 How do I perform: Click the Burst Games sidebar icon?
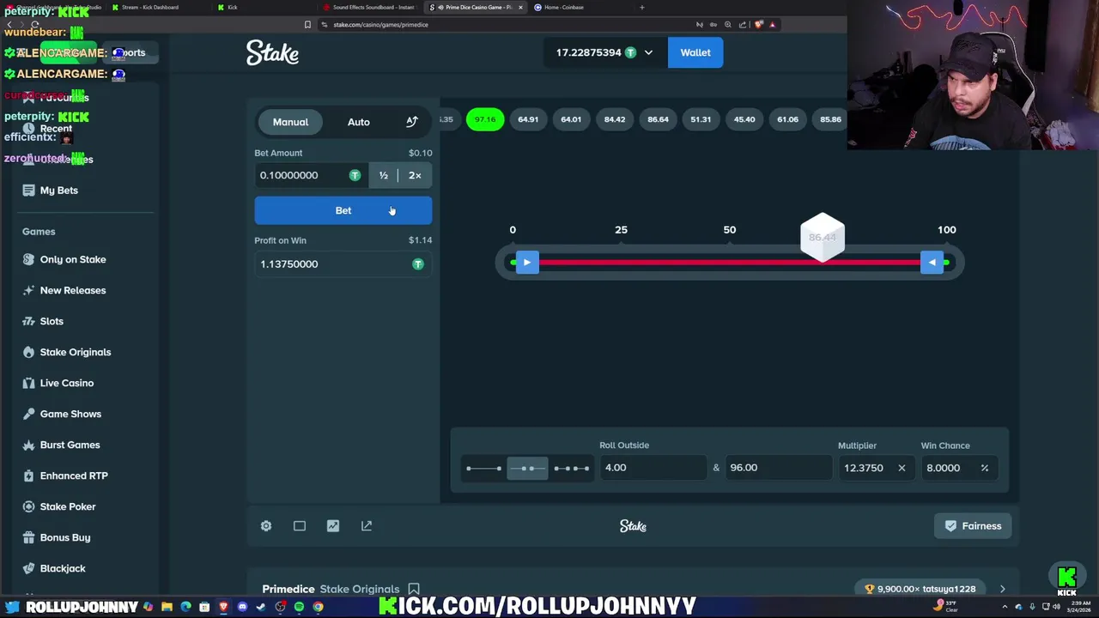(28, 445)
